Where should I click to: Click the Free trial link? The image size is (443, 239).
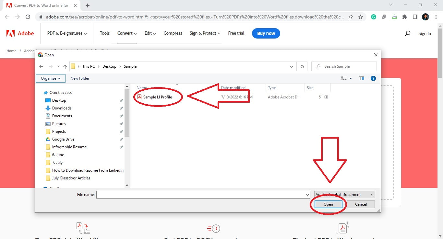236,33
